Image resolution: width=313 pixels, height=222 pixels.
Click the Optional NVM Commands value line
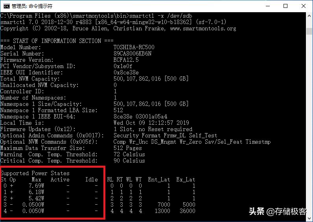[192, 142]
